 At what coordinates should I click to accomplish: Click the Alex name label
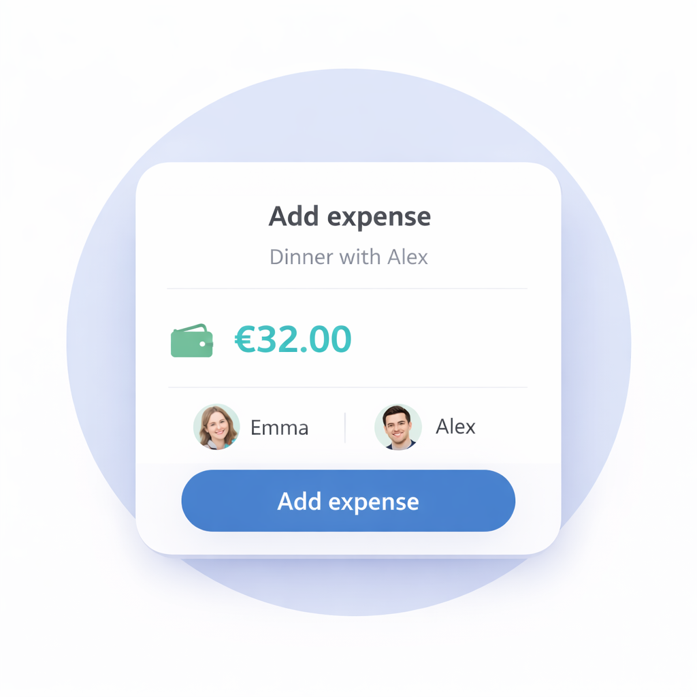[x=455, y=427]
